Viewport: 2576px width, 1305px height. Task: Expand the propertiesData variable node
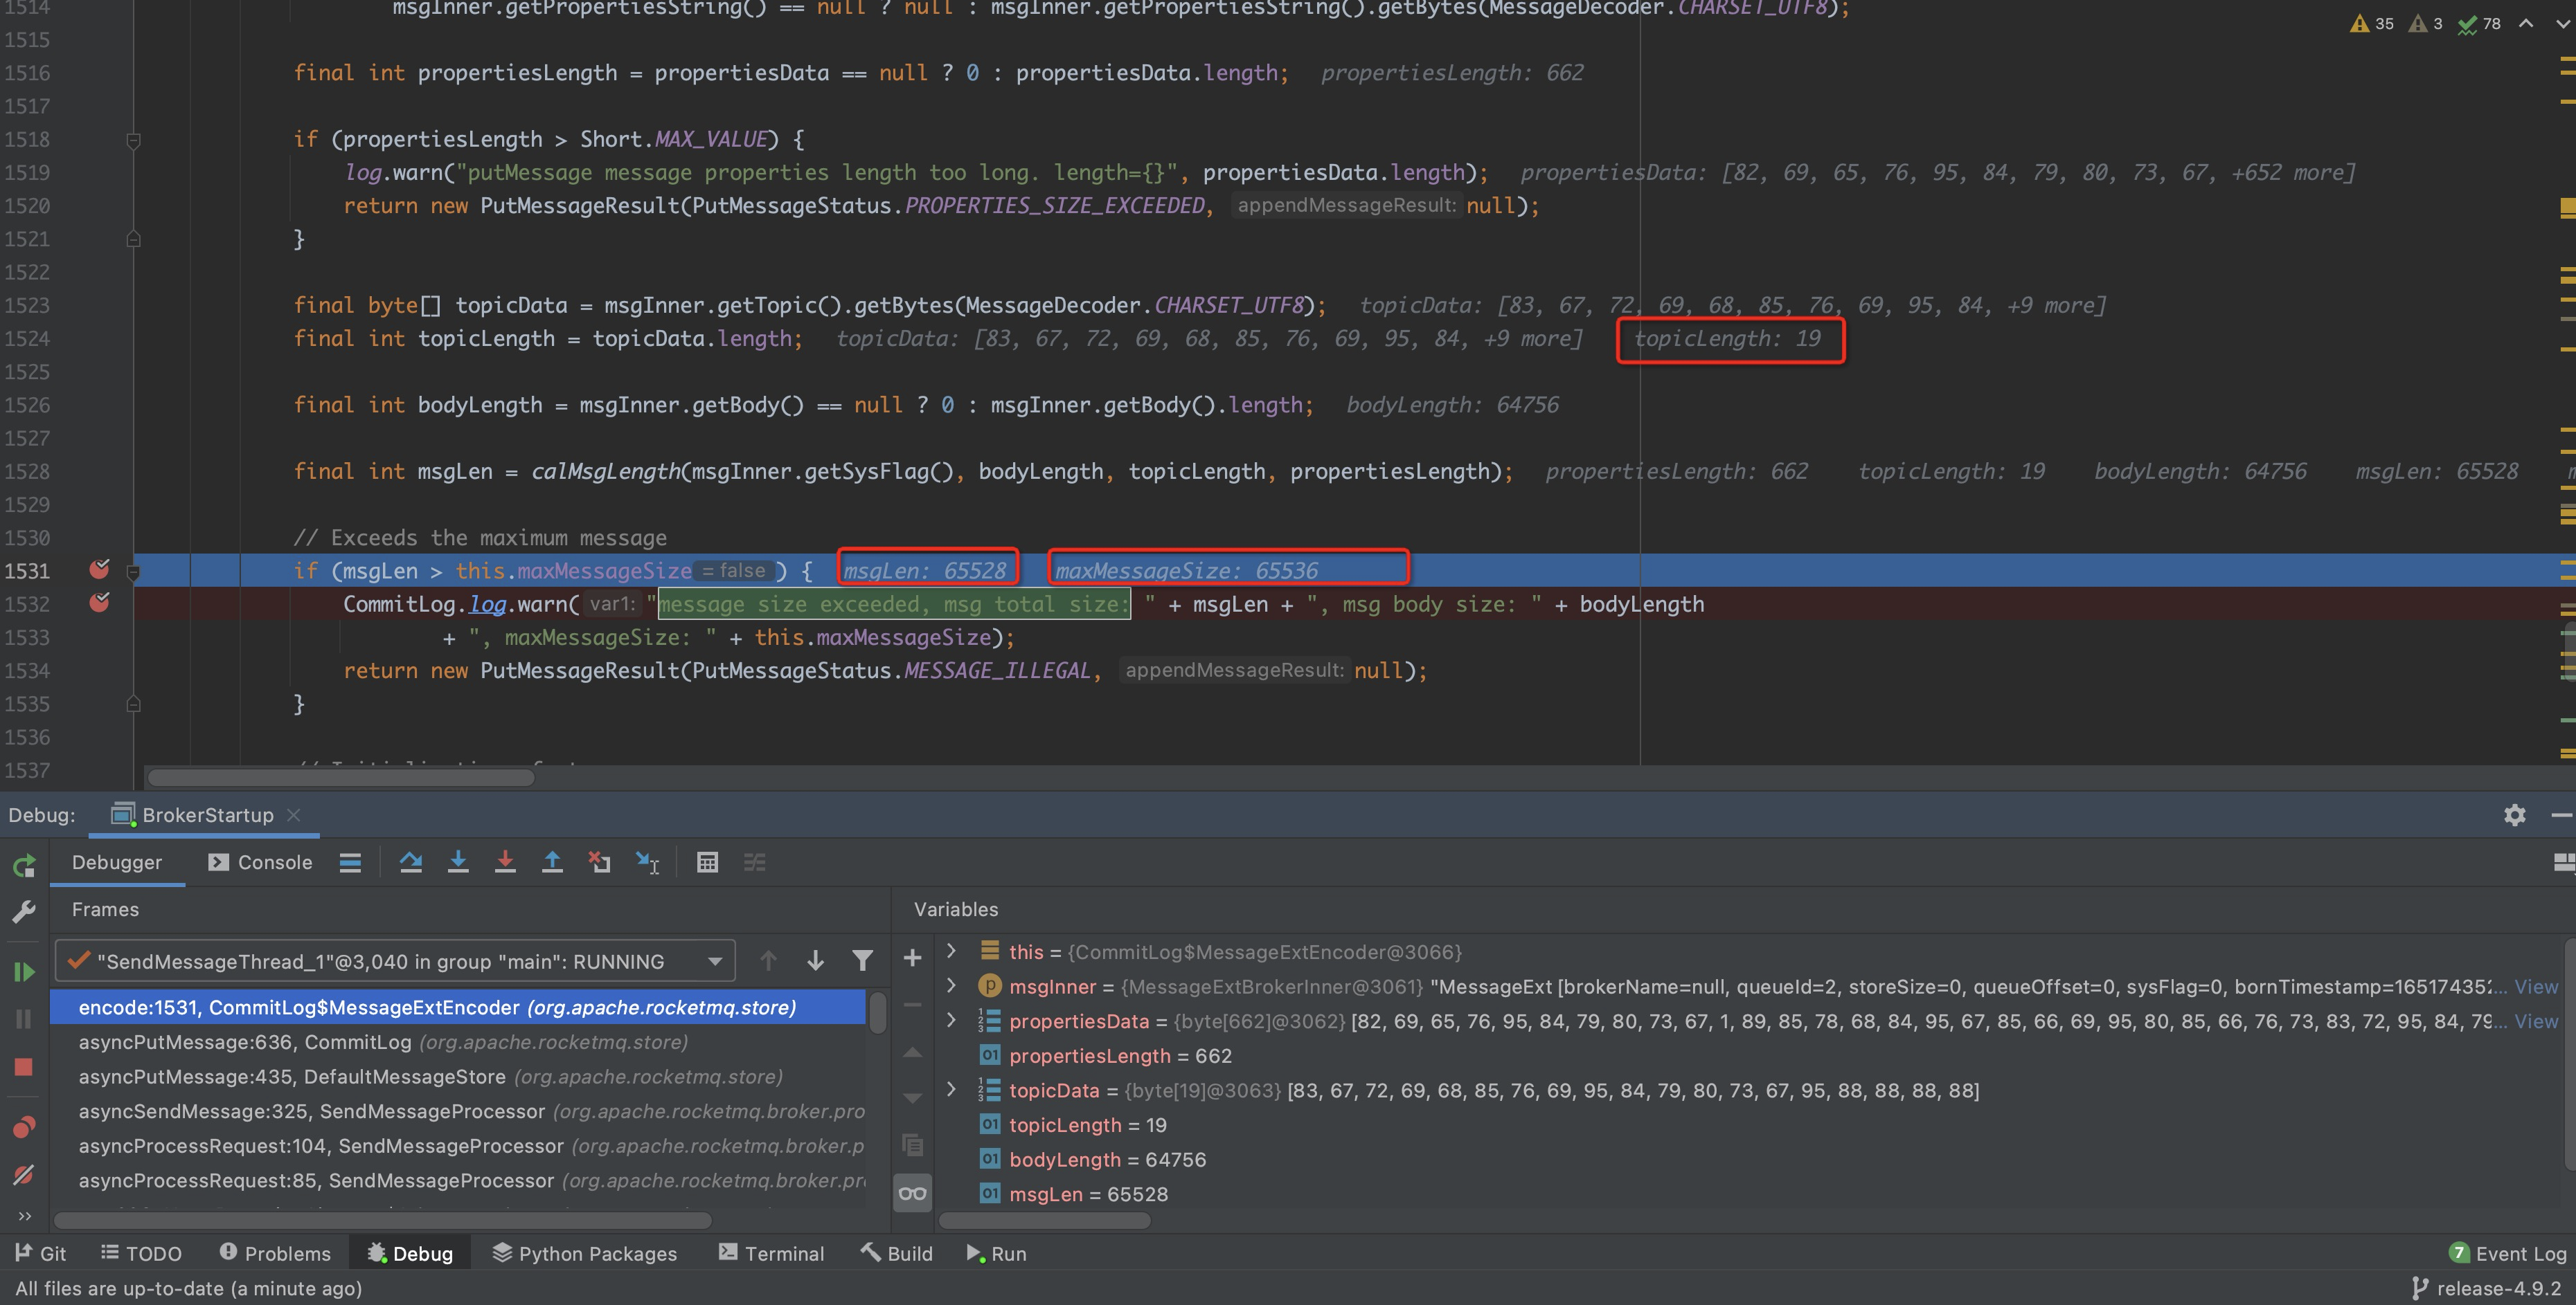pos(951,1020)
